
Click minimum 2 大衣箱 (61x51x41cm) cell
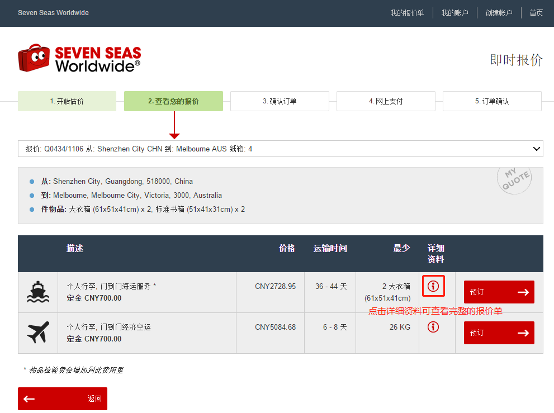[387, 292]
